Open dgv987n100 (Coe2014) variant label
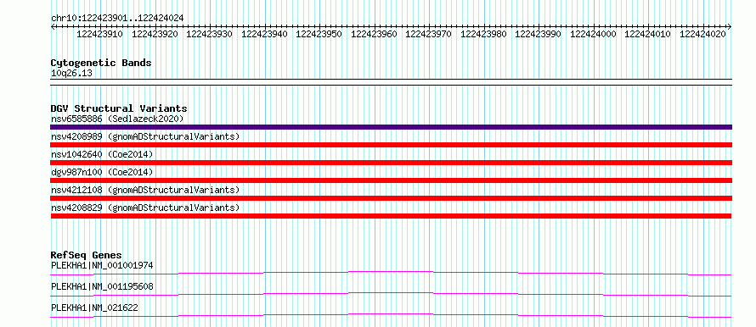 102,172
